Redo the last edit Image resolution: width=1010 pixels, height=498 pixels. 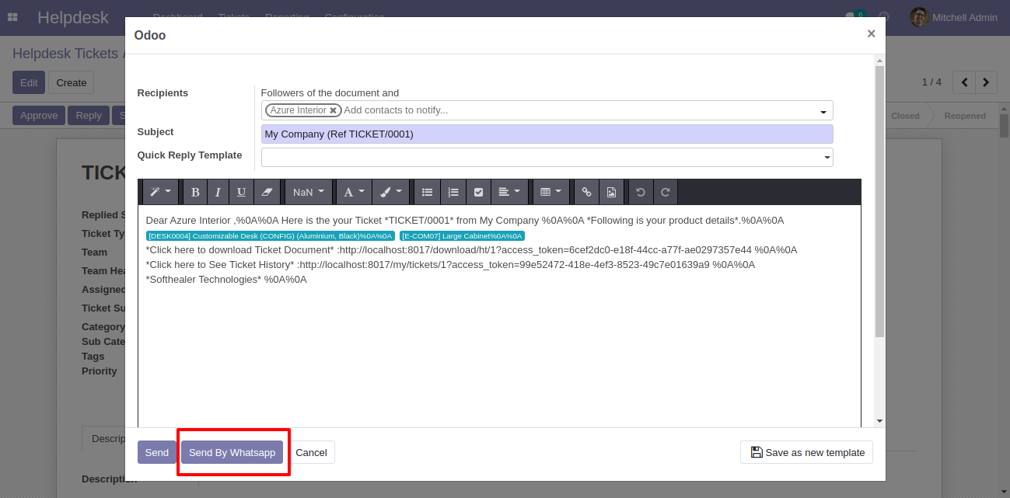(x=666, y=192)
